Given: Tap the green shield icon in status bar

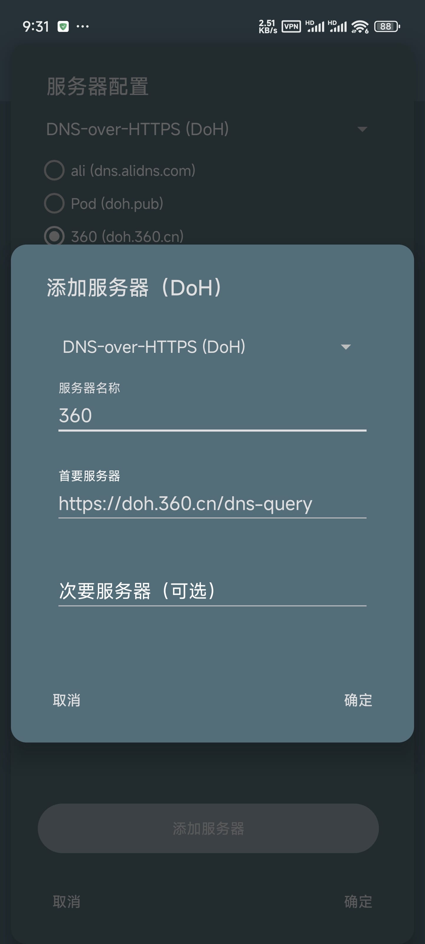Looking at the screenshot, I should (63, 26).
